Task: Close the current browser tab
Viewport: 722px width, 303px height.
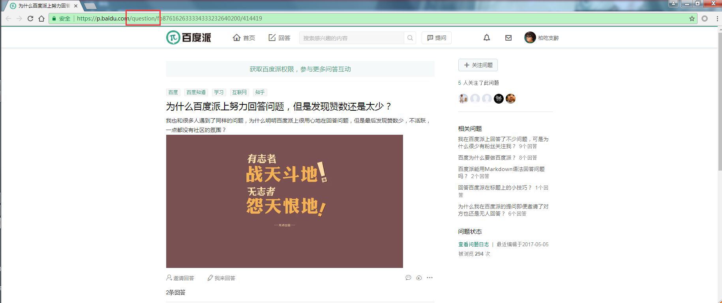Action: point(76,6)
